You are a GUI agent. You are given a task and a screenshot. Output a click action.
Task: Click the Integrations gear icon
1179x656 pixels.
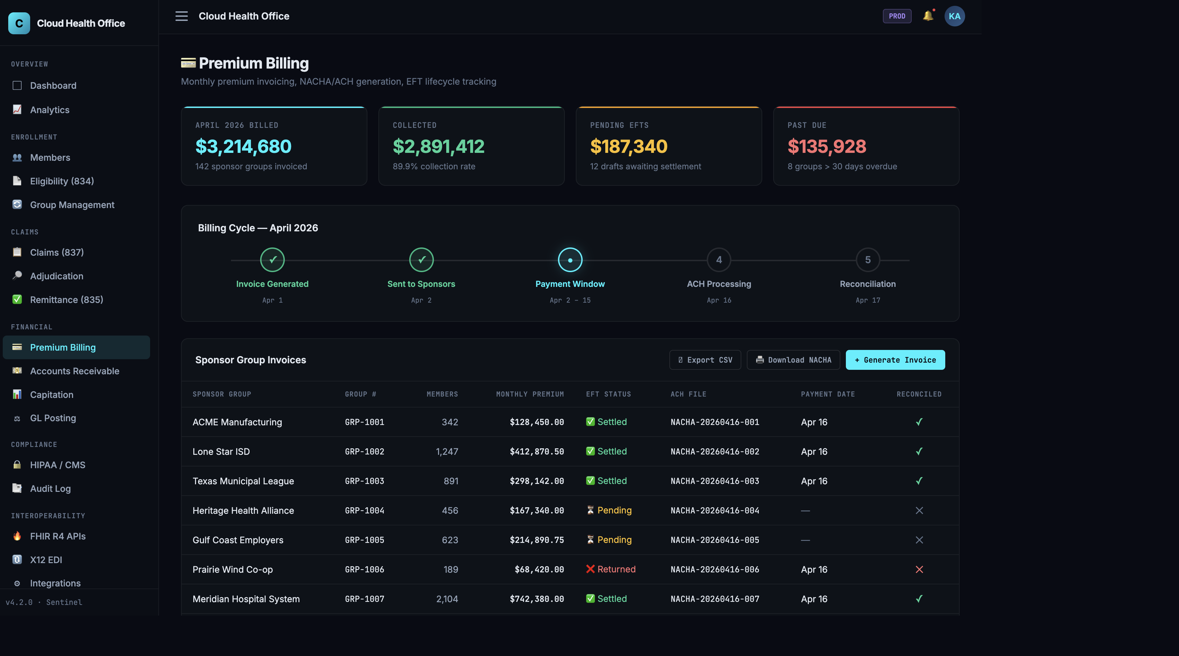17,583
